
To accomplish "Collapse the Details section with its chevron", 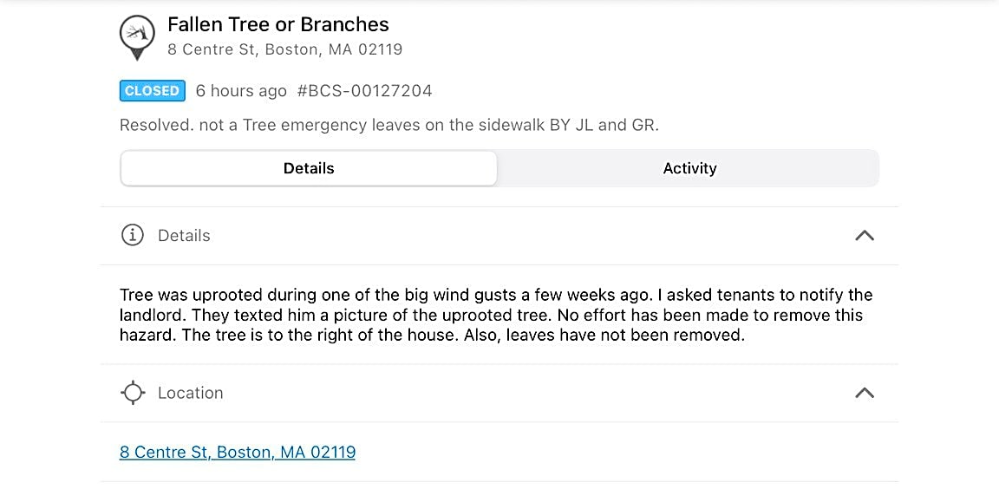I will 864,236.
